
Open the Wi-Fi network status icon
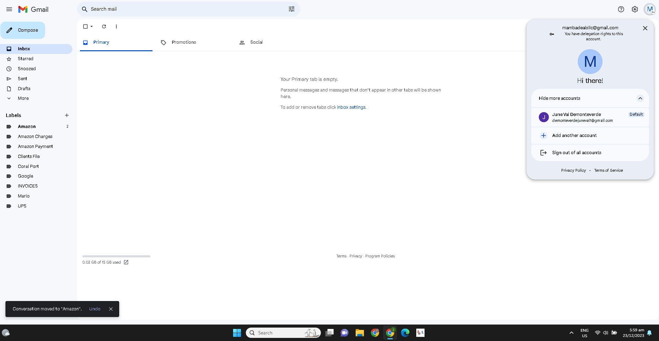(x=597, y=333)
